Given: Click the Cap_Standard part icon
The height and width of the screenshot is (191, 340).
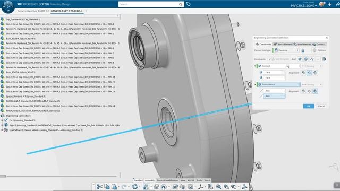Looking at the screenshot, I should (3, 19).
